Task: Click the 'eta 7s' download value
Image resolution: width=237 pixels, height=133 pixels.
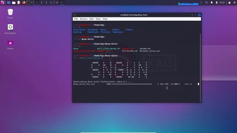Action: (188, 84)
